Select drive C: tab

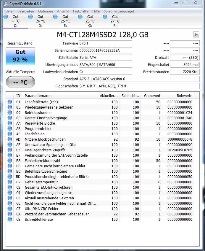click(x=15, y=21)
